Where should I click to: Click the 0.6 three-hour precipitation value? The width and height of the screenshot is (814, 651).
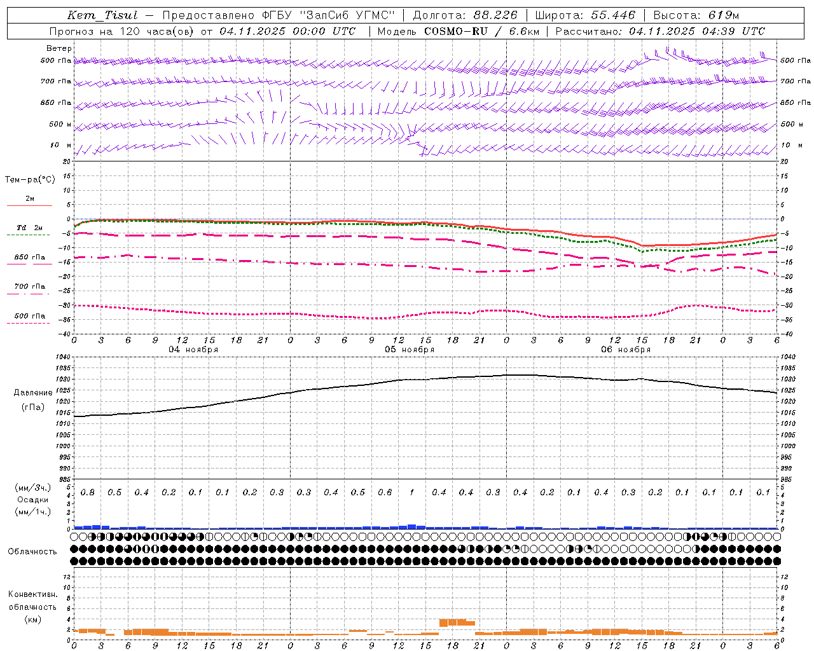385,493
